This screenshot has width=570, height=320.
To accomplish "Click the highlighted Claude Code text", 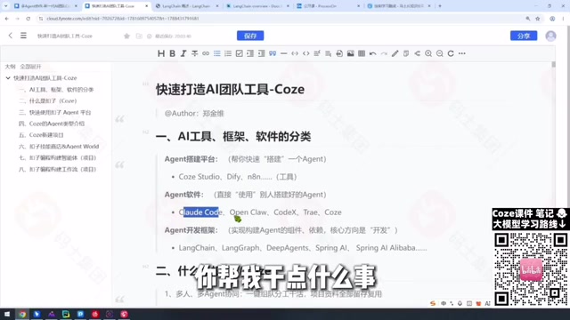I will click(200, 212).
